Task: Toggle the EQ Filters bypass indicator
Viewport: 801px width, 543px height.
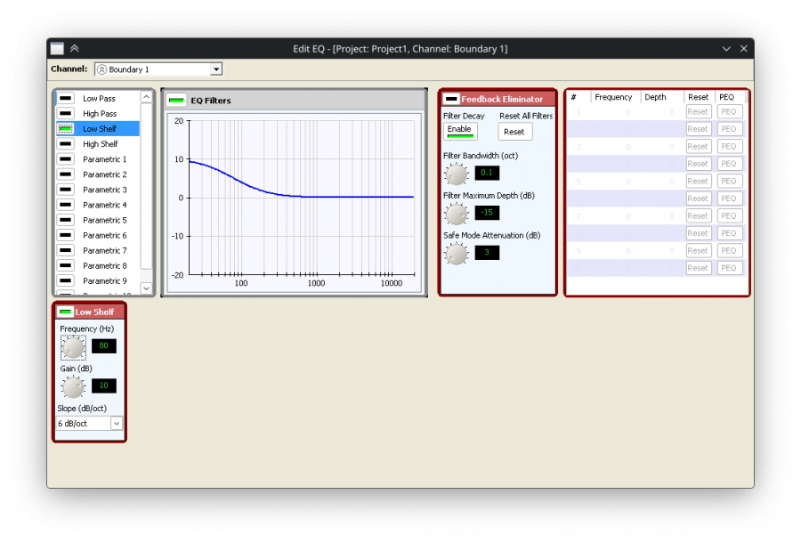Action: 176,101
